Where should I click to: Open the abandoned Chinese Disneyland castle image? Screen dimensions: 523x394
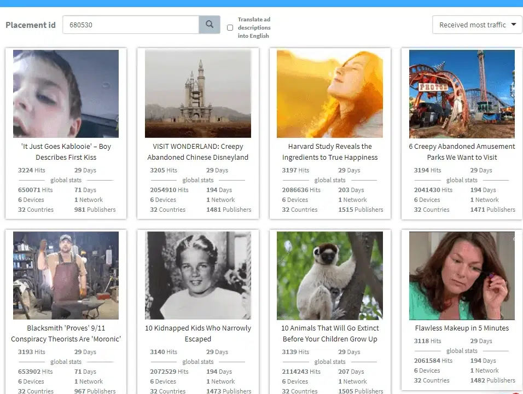(x=197, y=94)
